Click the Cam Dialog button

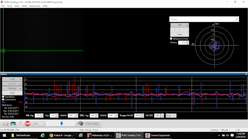(92, 124)
